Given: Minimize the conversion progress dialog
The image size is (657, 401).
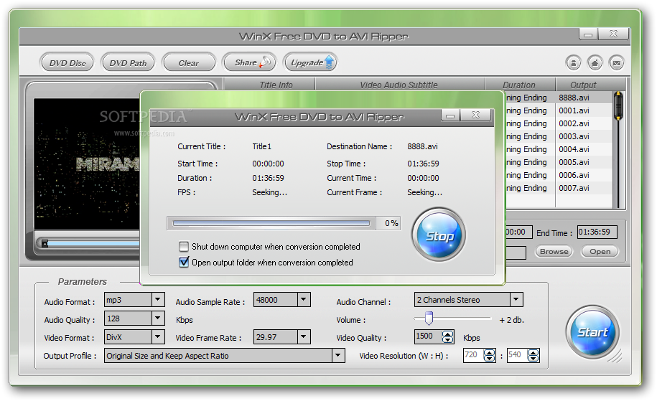Looking at the screenshot, I should click(450, 115).
